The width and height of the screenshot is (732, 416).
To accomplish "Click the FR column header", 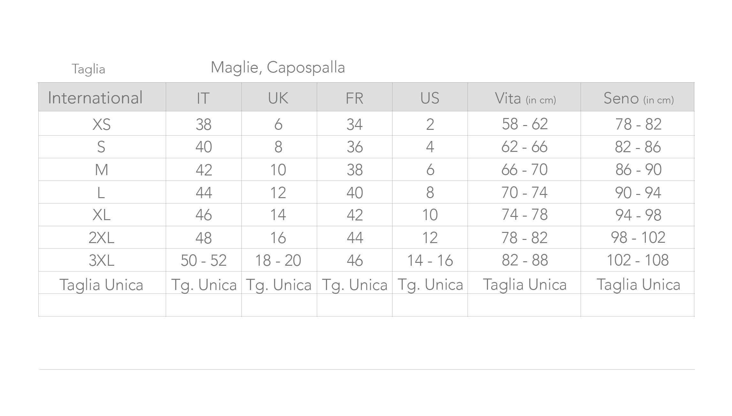I will pos(354,98).
